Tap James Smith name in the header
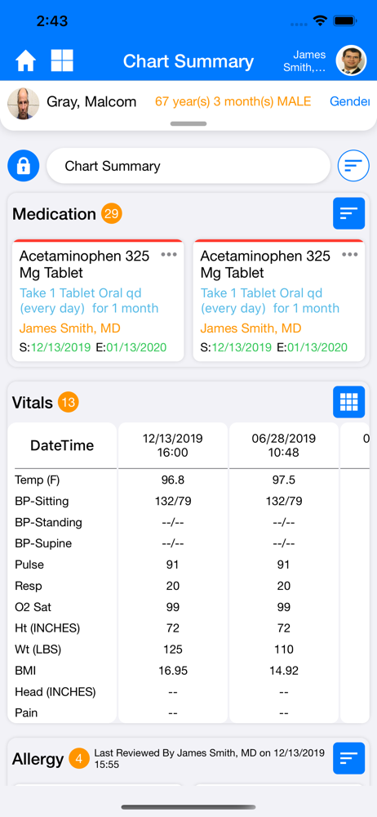Screen dimensions: 377x817 (305, 61)
